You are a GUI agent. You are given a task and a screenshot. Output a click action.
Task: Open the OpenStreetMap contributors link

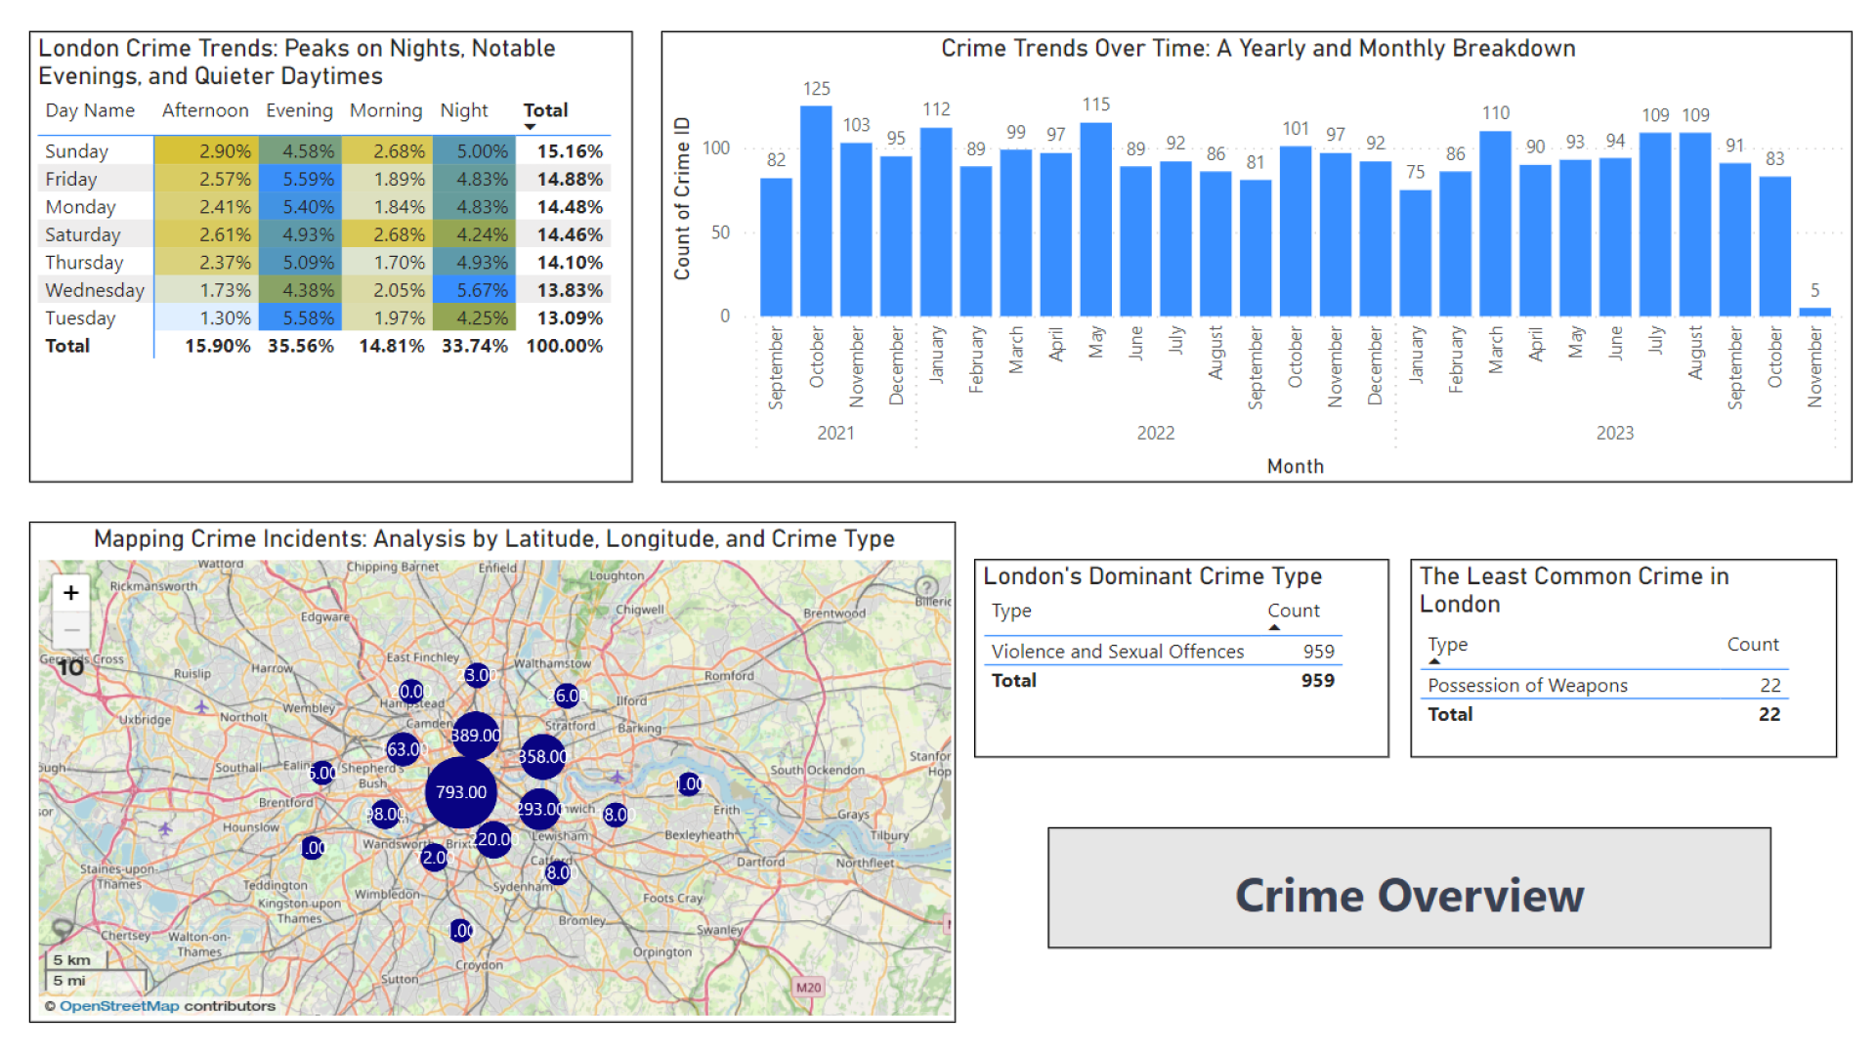click(x=119, y=1006)
